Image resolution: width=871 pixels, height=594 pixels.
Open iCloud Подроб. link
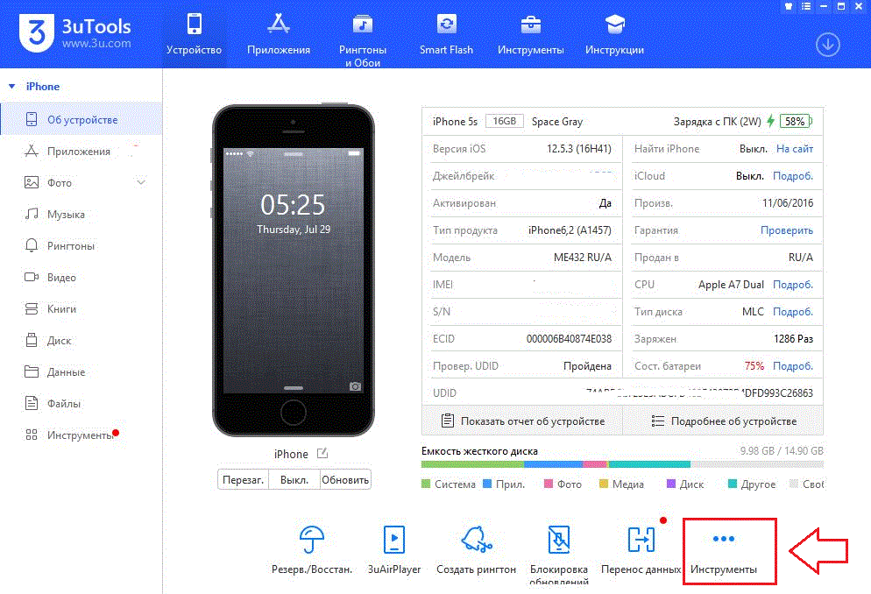[x=793, y=176]
